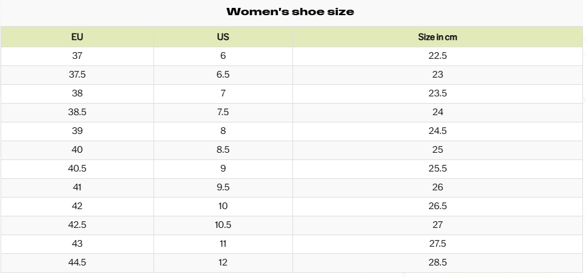
Task: Click the 23.5 cm size cell
Action: (x=437, y=93)
